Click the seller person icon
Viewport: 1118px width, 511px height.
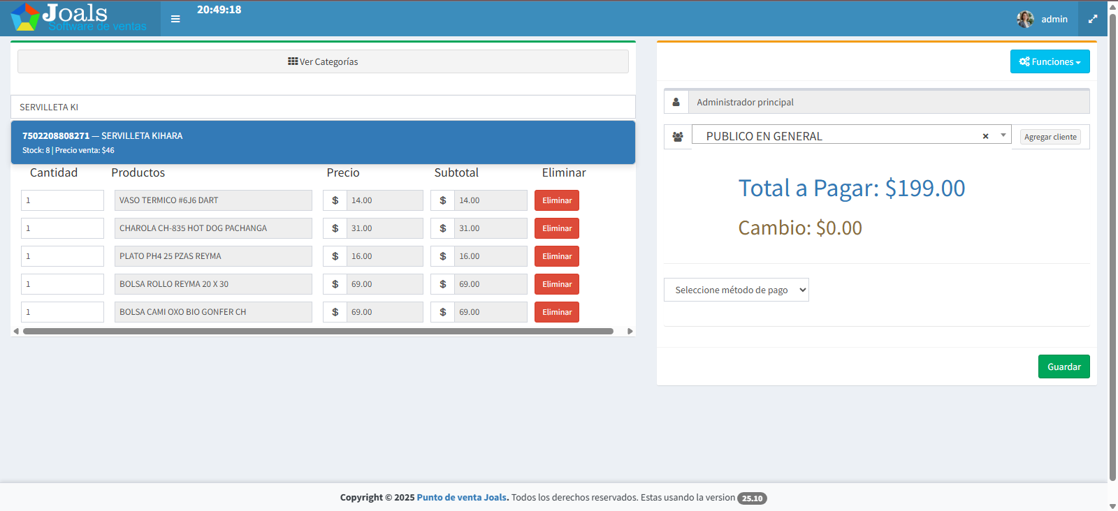(676, 102)
